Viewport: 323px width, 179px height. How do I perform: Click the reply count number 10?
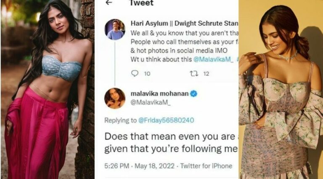[147, 74]
